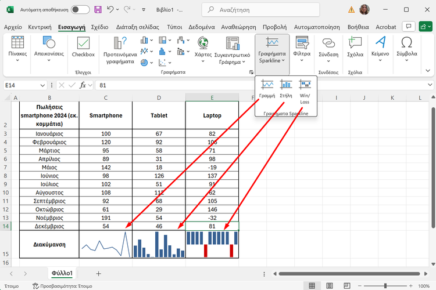Open the charts dialog launcher
The height and width of the screenshot is (290, 436).
[x=251, y=72]
